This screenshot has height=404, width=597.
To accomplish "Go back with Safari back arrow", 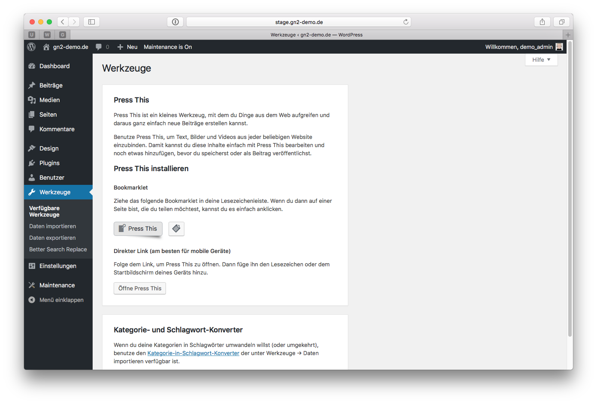I will [x=63, y=22].
